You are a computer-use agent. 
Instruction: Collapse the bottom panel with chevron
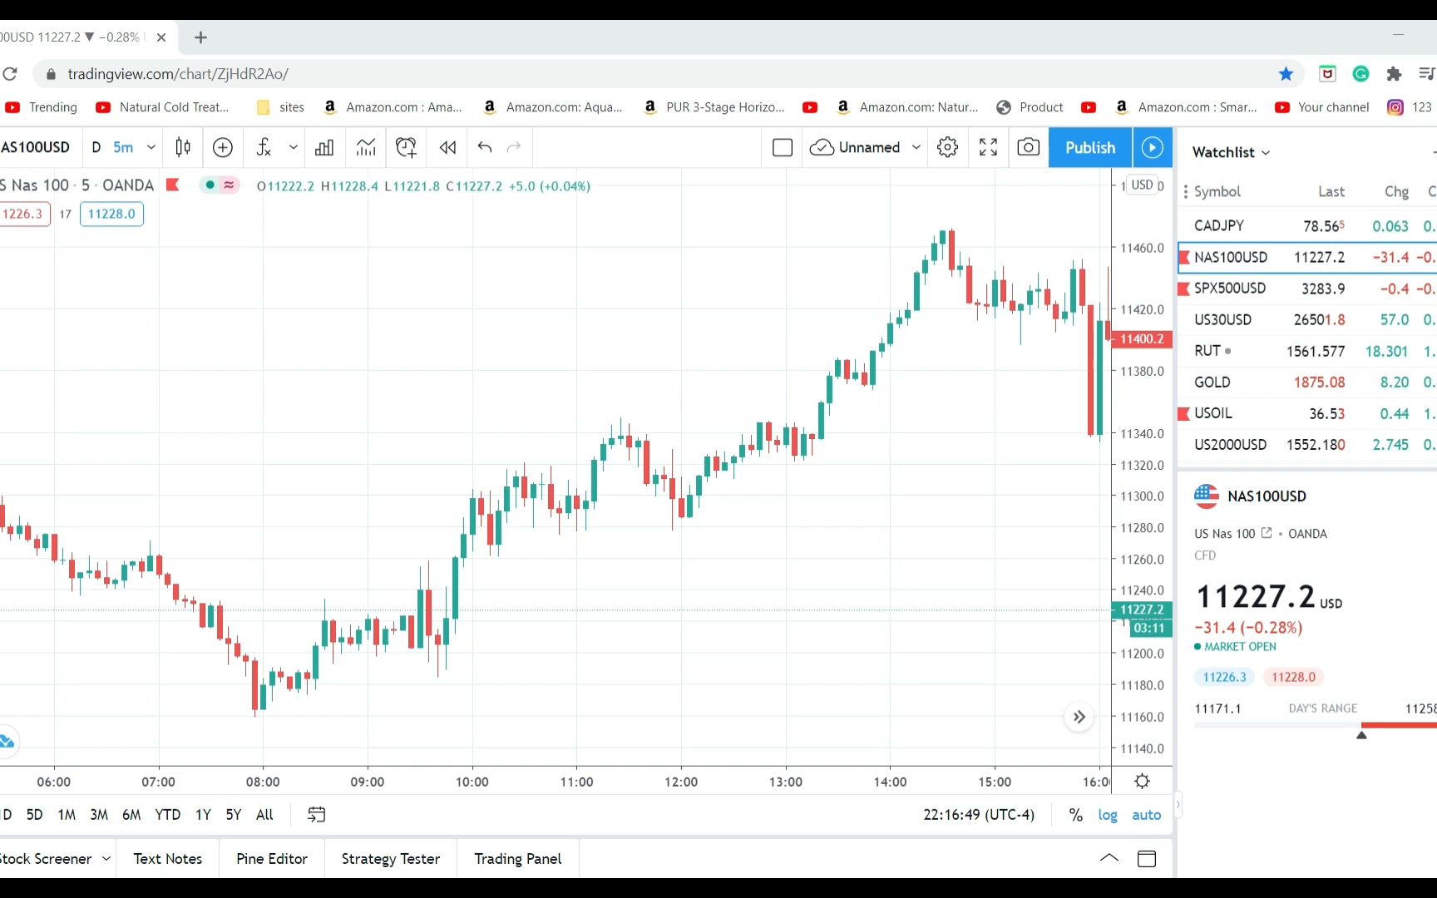point(1109,859)
